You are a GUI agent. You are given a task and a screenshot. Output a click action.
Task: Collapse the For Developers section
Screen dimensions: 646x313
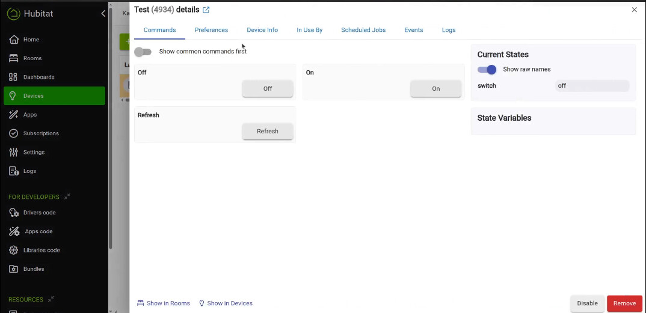(x=67, y=196)
